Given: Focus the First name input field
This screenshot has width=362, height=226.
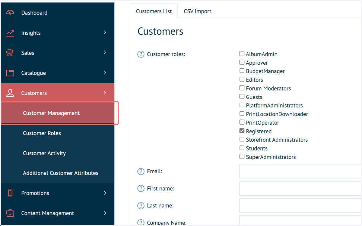Looking at the screenshot, I should [300, 188].
